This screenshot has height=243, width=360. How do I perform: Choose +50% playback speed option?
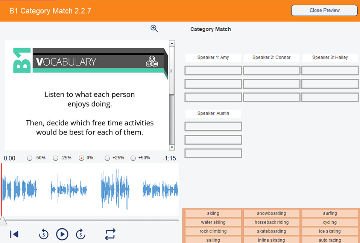(133, 158)
